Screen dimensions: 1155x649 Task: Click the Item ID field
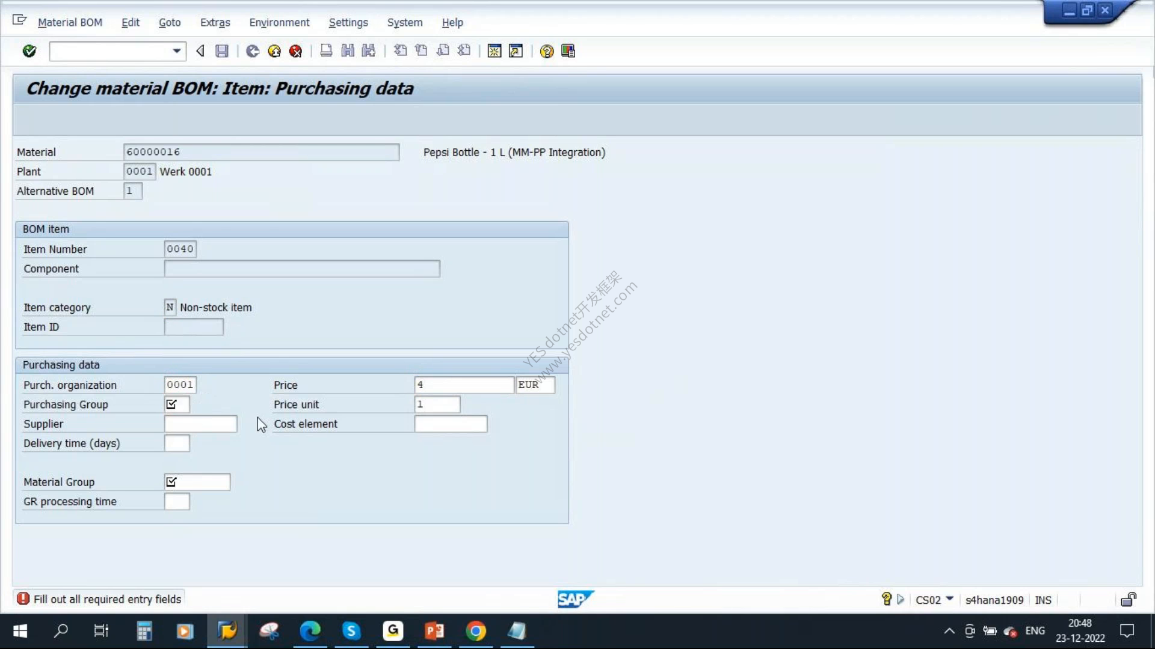[x=194, y=327]
